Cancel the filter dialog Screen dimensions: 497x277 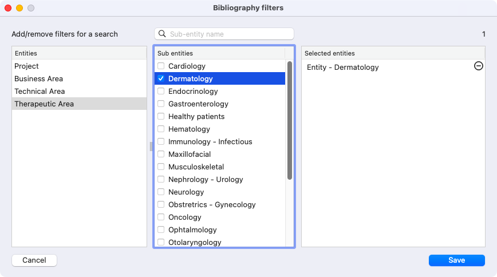[x=34, y=260]
